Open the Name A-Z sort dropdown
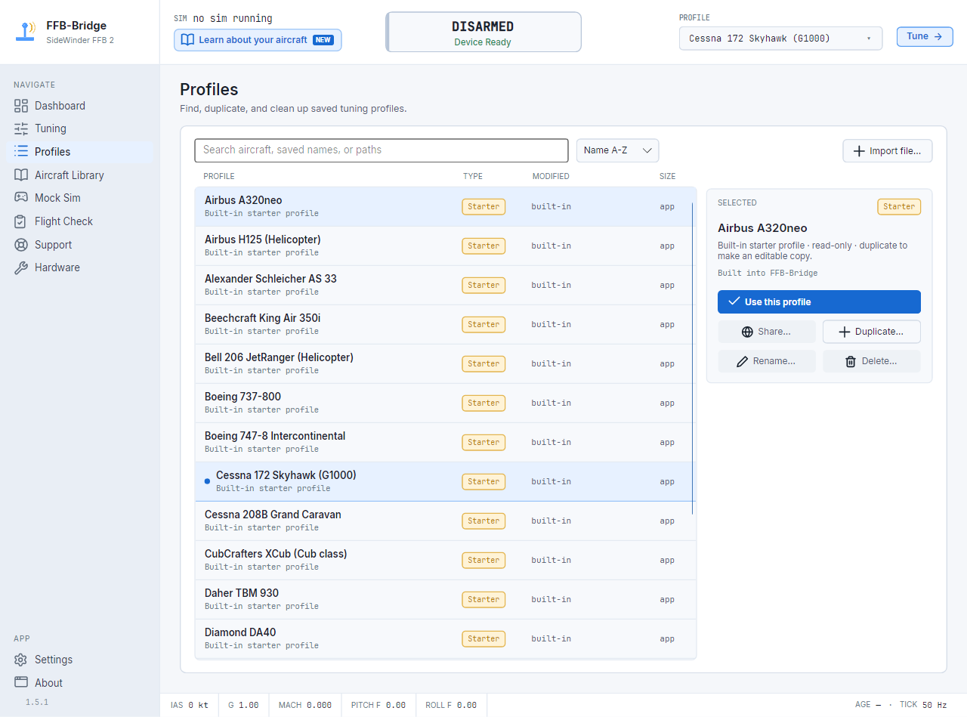The width and height of the screenshot is (967, 717). 617,150
